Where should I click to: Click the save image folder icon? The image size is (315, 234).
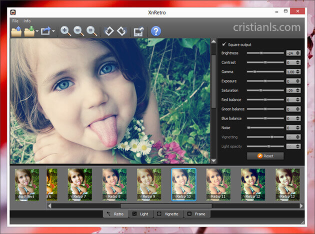(29, 31)
